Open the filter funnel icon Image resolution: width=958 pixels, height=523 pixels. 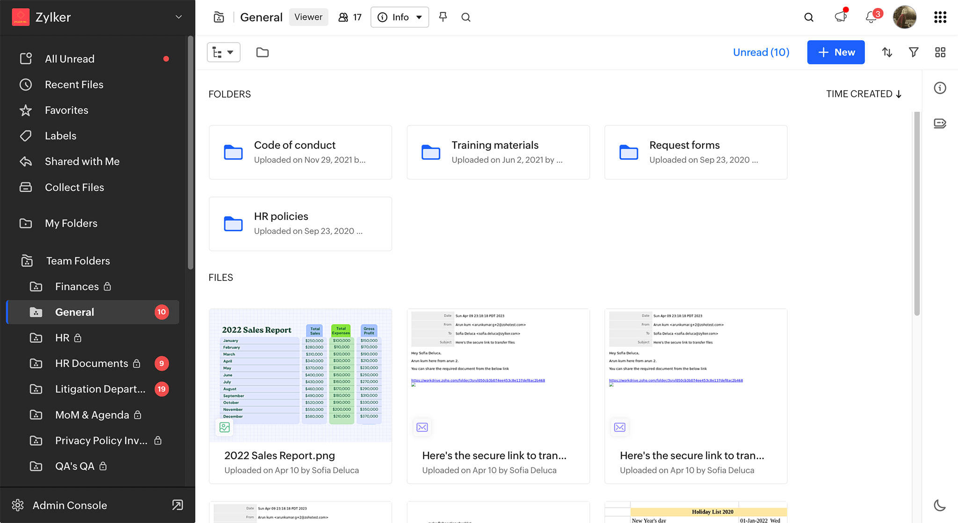tap(914, 52)
